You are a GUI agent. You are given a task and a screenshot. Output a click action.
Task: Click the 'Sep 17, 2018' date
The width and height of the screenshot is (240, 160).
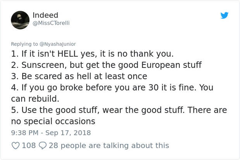point(68,133)
